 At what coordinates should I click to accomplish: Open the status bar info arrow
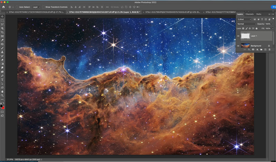pos(41,159)
